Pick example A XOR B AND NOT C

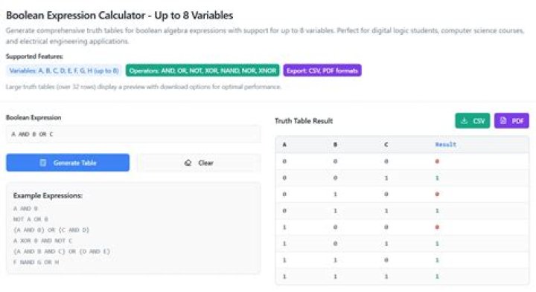pyautogui.click(x=42, y=241)
